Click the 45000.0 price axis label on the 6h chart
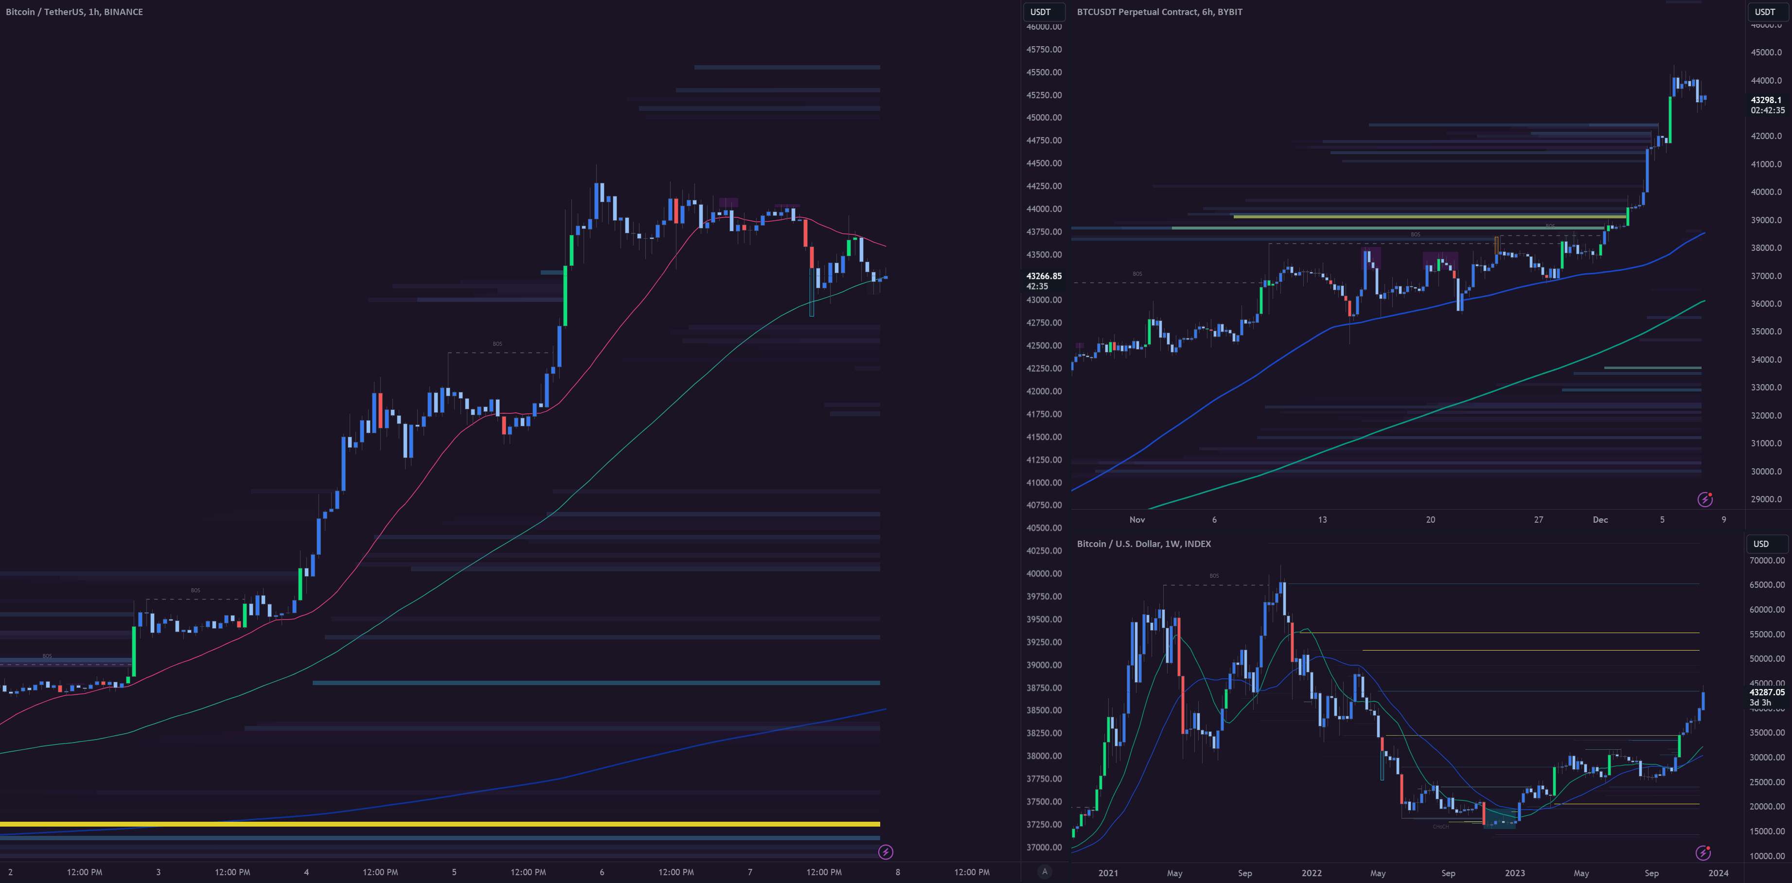 pos(1766,52)
